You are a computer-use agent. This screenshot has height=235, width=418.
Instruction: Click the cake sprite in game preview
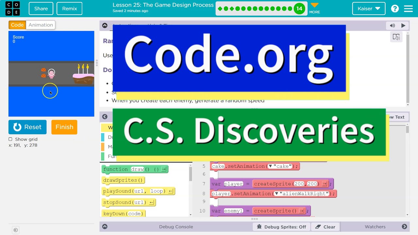(x=83, y=74)
